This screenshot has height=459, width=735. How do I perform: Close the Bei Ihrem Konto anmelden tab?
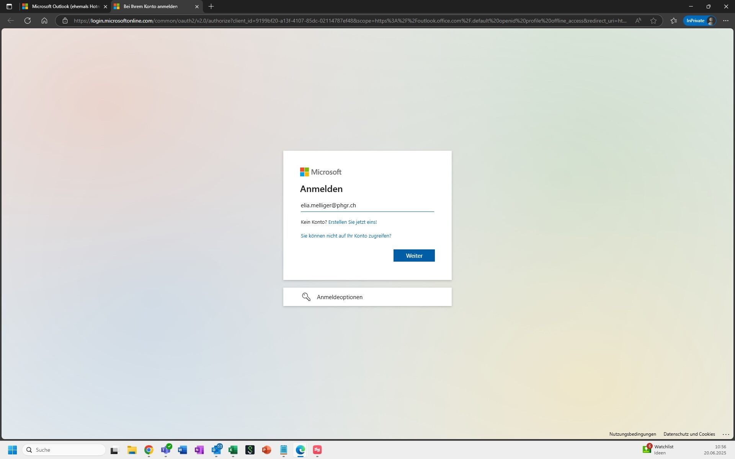click(197, 7)
